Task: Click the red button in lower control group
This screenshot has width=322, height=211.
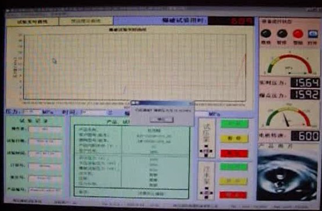Action: [x=233, y=195]
